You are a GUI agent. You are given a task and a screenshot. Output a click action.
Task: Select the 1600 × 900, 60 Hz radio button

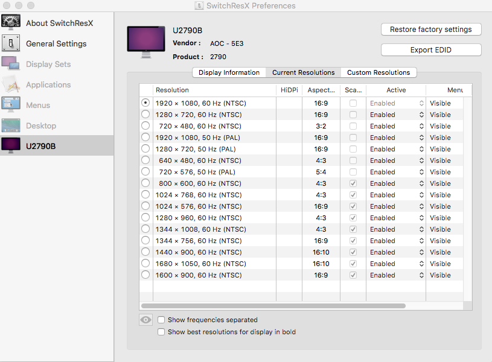coord(145,275)
